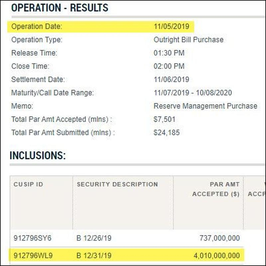The height and width of the screenshot is (266, 266).
Task: Click the Inclusions section heading
Action: [38, 155]
